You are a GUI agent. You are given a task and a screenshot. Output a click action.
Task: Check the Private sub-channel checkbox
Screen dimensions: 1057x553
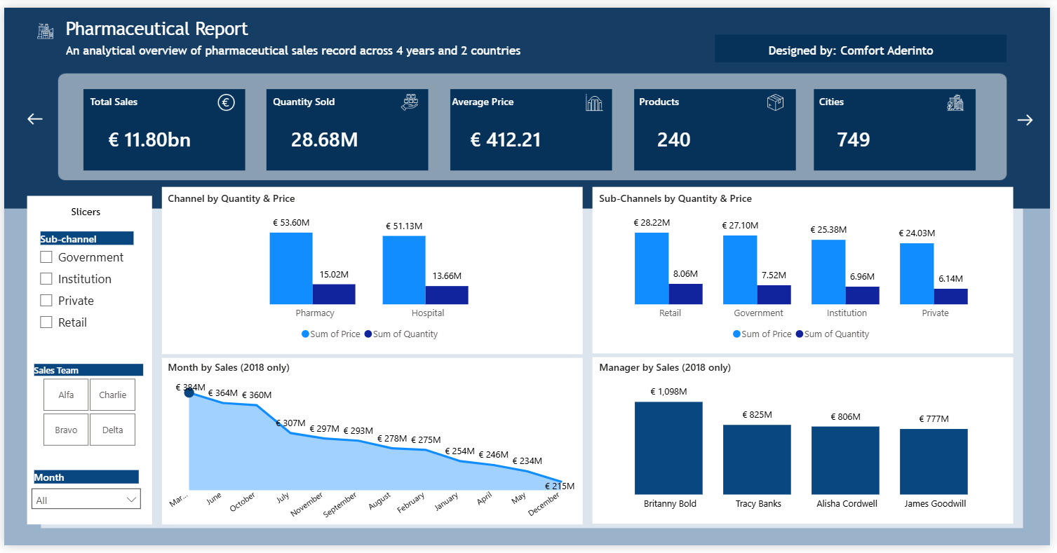[x=46, y=301]
